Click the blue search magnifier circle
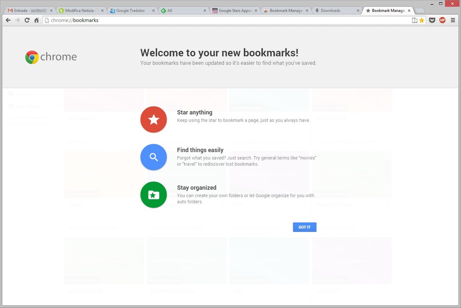The image size is (461, 308). (154, 157)
